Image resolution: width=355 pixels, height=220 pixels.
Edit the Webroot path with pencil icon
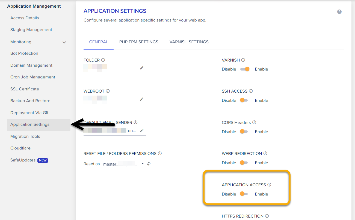tap(142, 99)
